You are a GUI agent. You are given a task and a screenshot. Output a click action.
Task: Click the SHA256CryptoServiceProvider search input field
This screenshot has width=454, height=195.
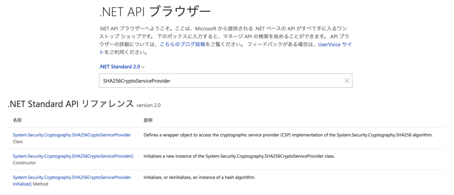pyautogui.click(x=226, y=81)
